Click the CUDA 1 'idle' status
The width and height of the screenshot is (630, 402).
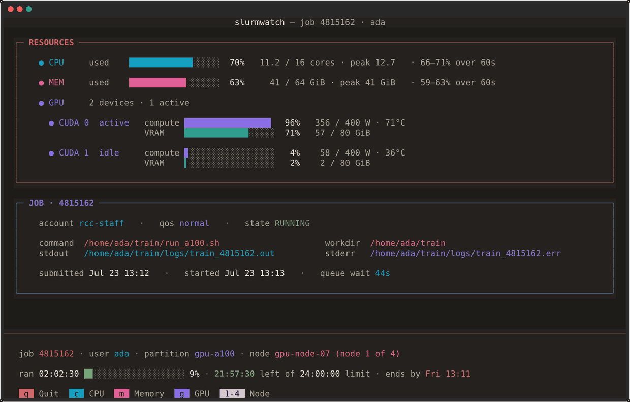(109, 152)
